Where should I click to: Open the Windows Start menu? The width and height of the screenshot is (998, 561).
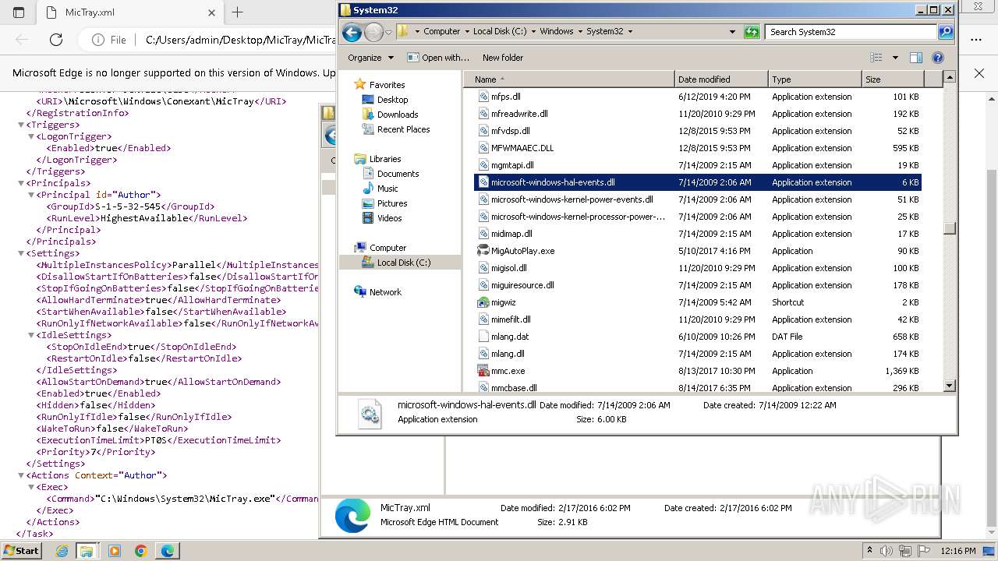coord(21,550)
